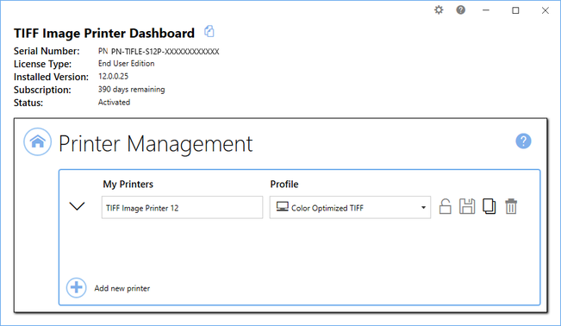
Task: Maximize the dashboard window
Action: pyautogui.click(x=515, y=10)
